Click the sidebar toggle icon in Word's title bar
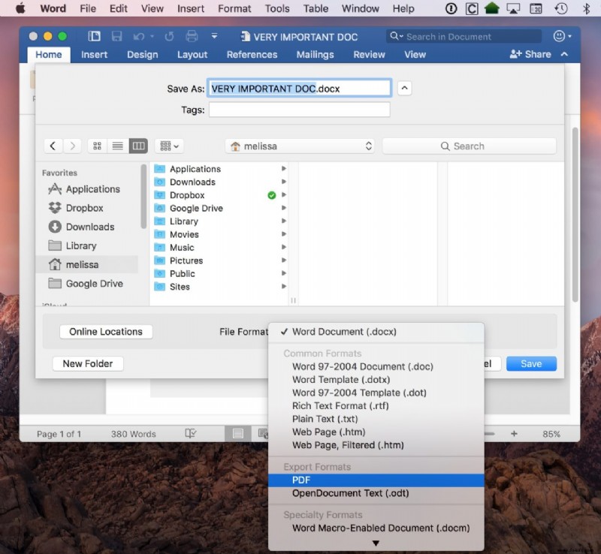601x554 pixels. [x=94, y=36]
